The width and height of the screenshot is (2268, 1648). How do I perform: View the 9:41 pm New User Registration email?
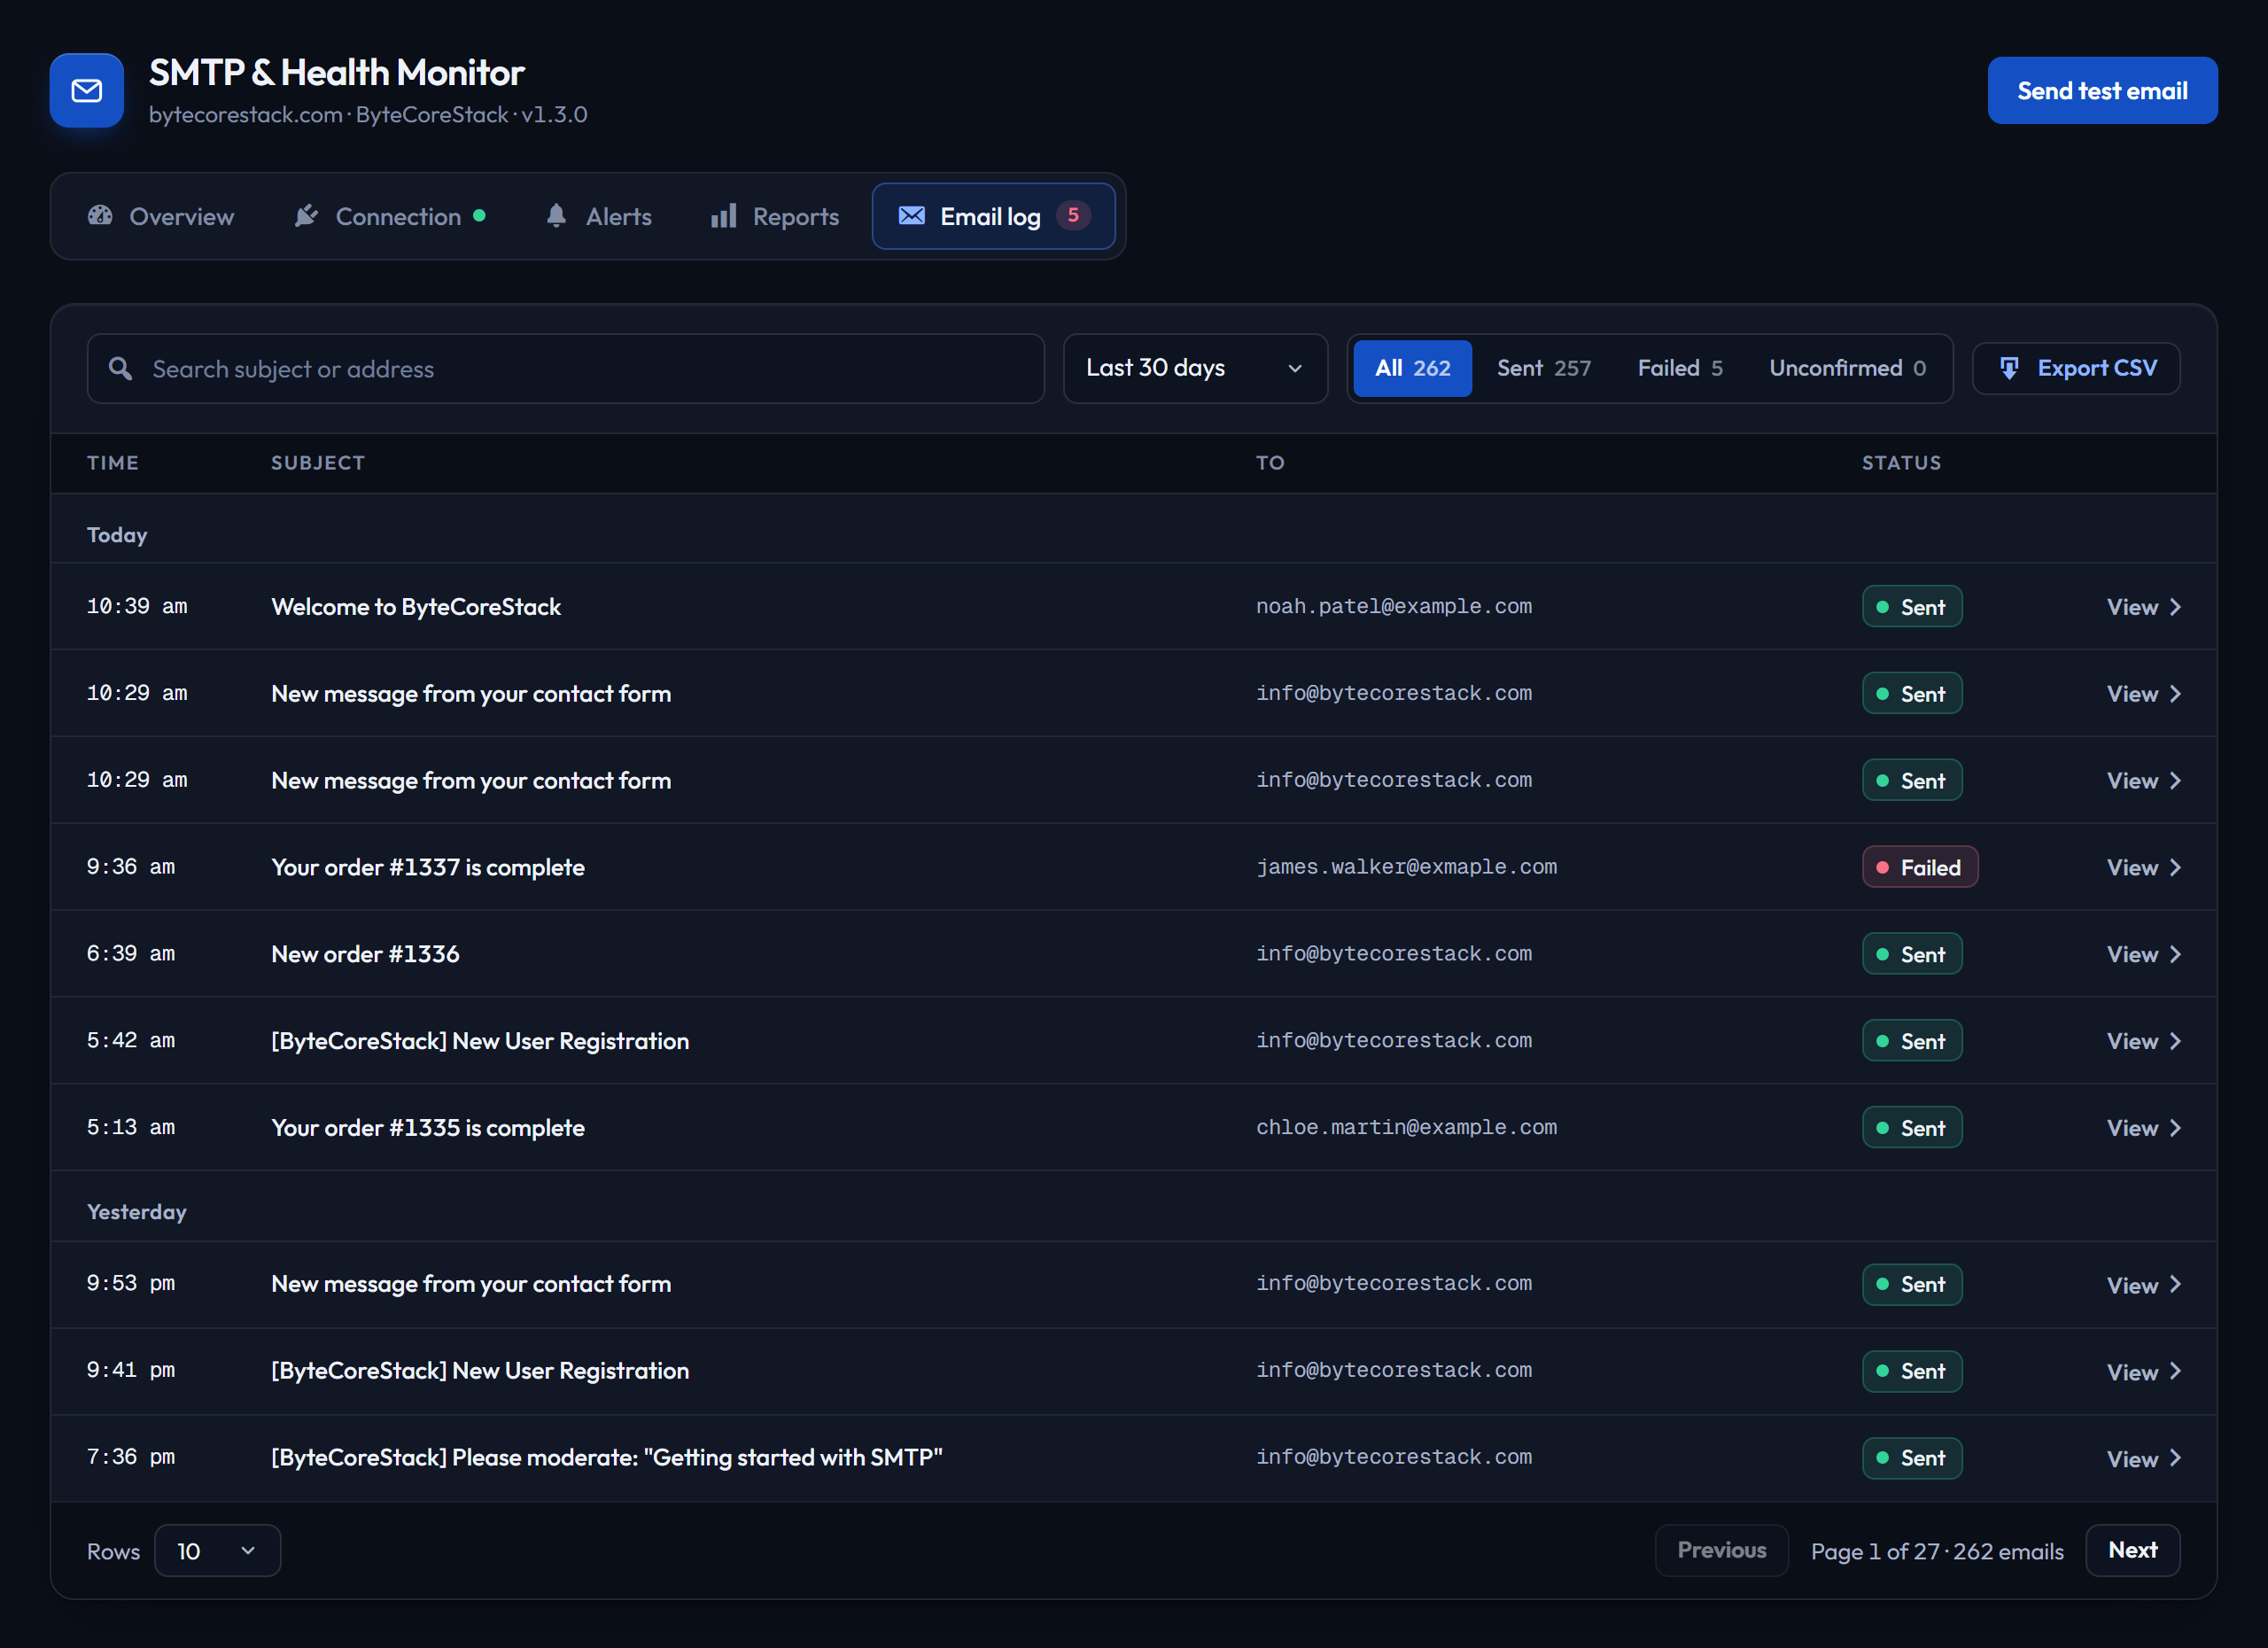[x=2143, y=1372]
